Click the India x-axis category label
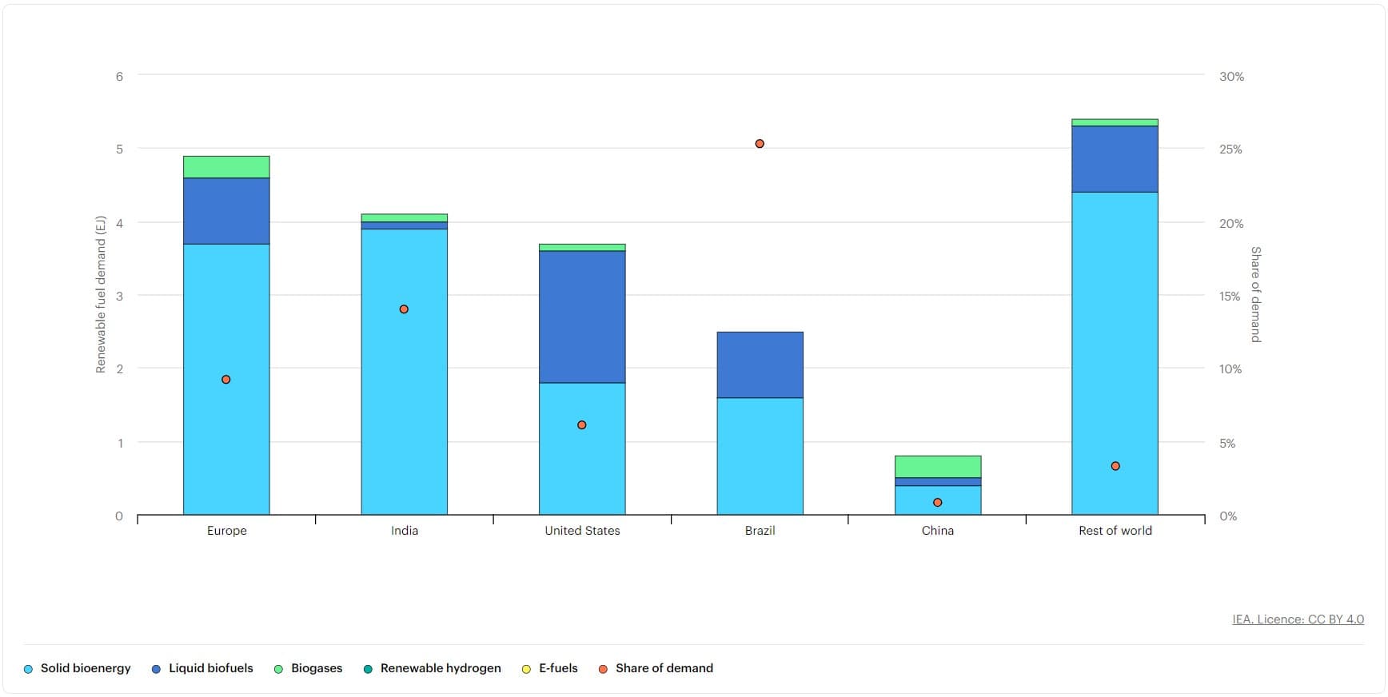 [x=405, y=531]
